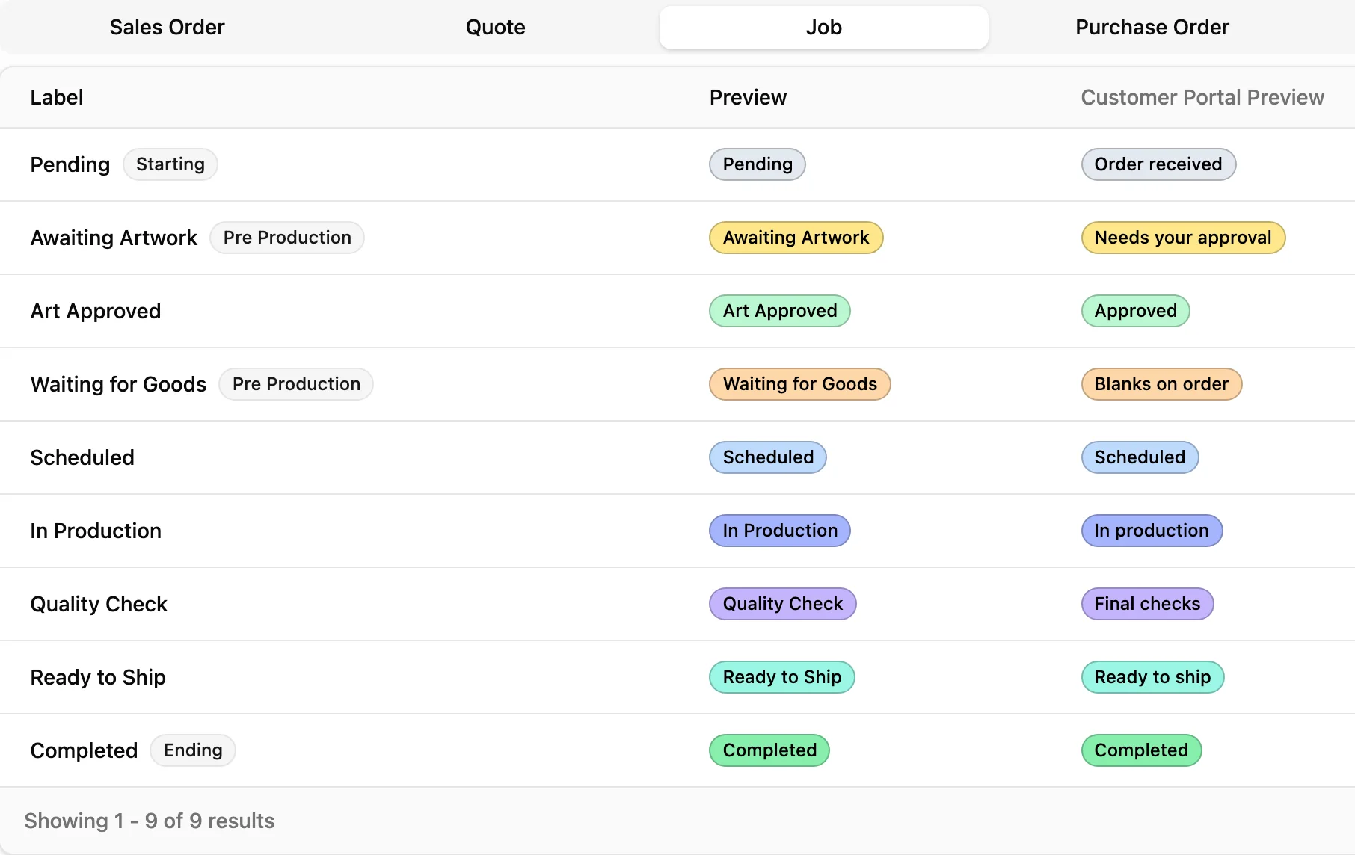Click the orange Waiting for Goods badge

coord(799,384)
